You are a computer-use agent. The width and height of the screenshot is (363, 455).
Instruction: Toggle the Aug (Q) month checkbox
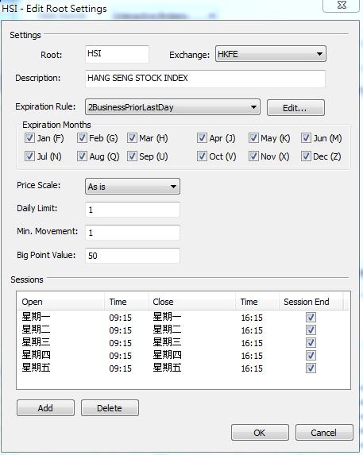pos(82,156)
